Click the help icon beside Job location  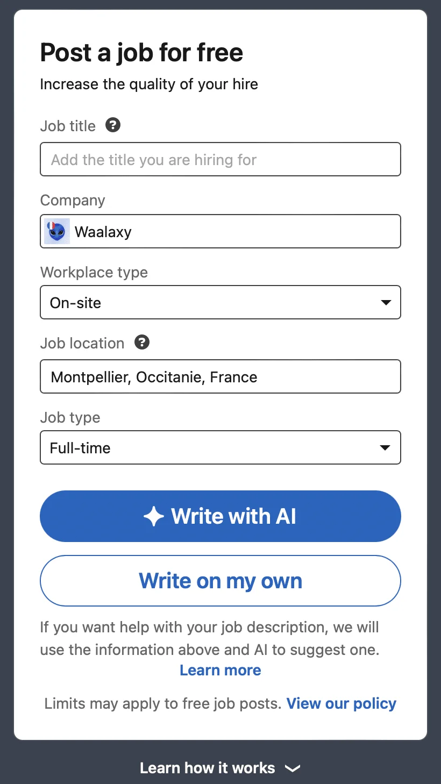click(142, 343)
